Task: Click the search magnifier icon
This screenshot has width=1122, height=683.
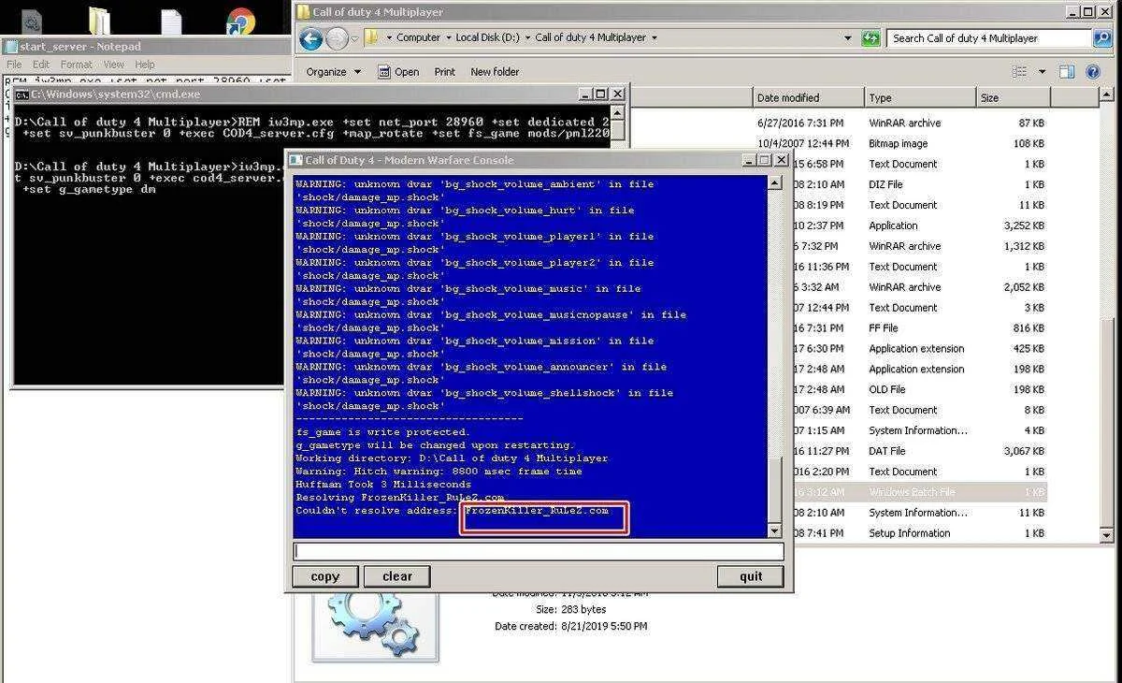Action: [1103, 38]
